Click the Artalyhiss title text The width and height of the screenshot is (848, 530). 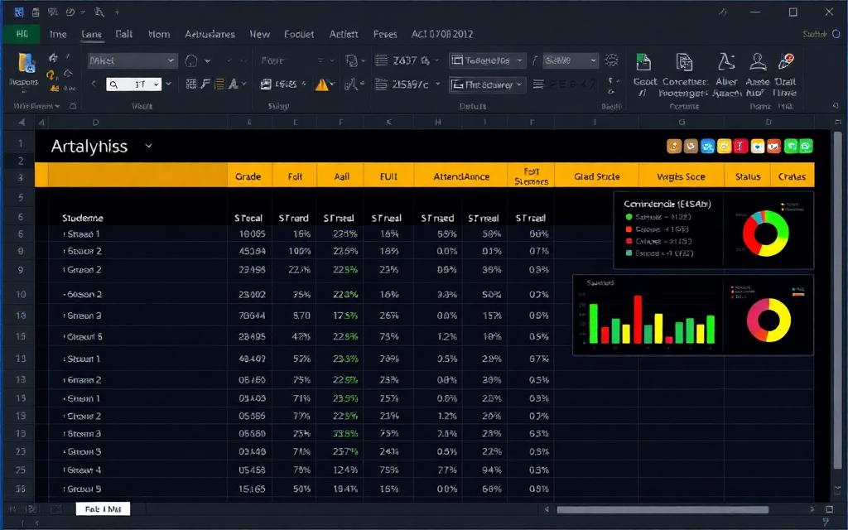click(x=89, y=146)
